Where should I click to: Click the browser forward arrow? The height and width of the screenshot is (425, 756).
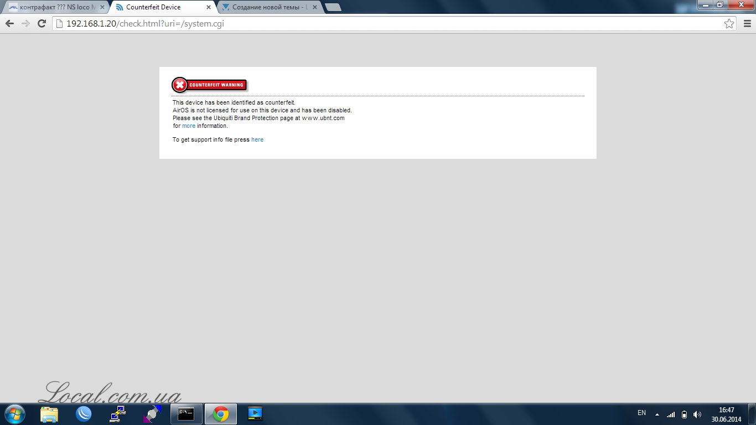coord(25,23)
